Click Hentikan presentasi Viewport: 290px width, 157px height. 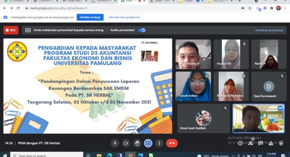point(269,30)
